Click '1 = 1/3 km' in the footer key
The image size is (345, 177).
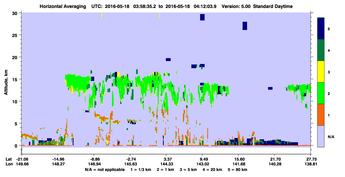(x=140, y=170)
